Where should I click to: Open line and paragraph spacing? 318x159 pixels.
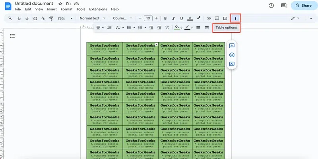pyautogui.click(x=109, y=27)
